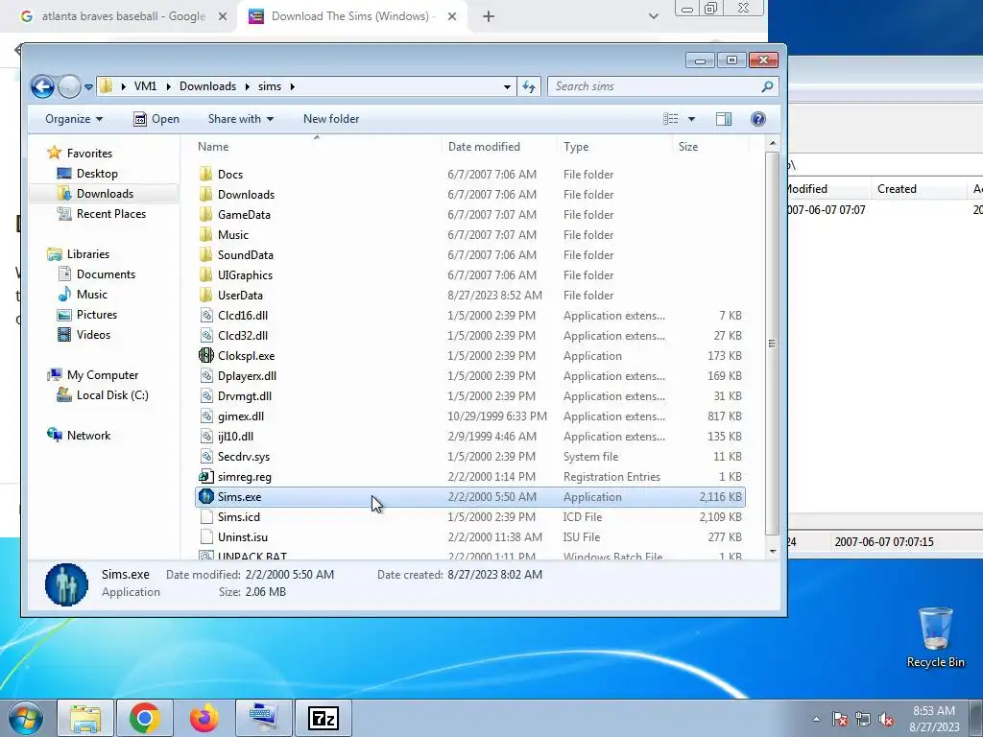Expand the address bar history dropdown
The height and width of the screenshot is (737, 983).
click(507, 86)
